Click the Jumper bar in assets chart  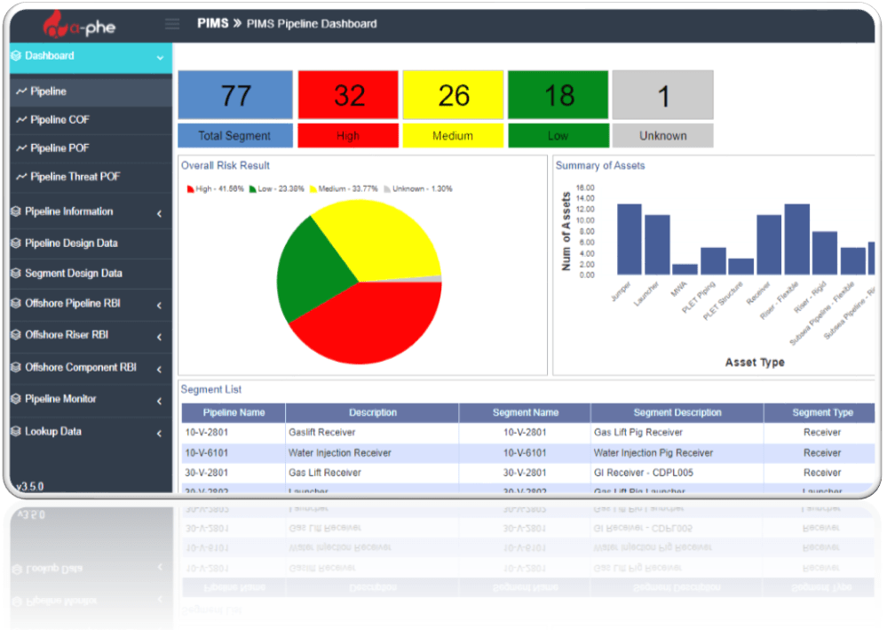coord(629,239)
